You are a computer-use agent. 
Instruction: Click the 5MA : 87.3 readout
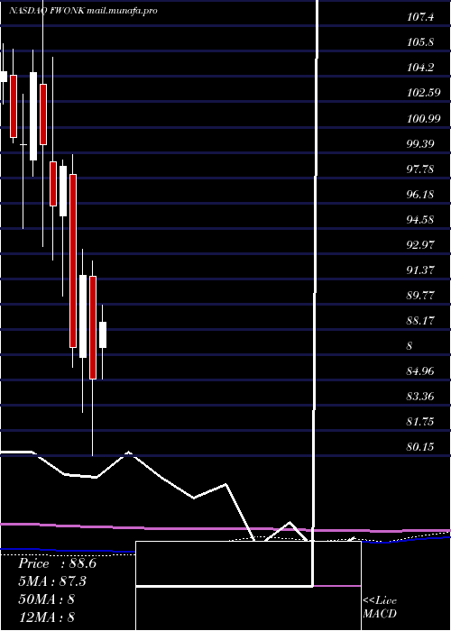[x=52, y=581]
